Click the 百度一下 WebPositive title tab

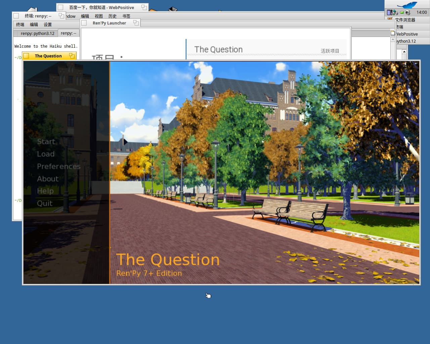(x=102, y=7)
